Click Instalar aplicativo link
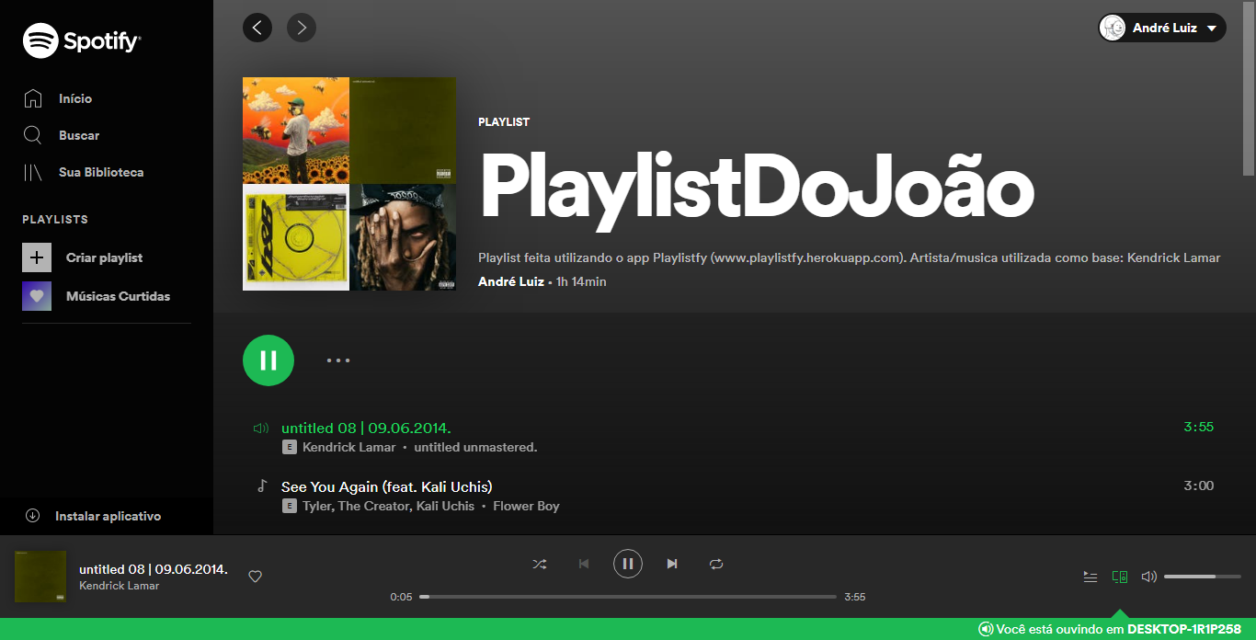1256x640 pixels. pos(108,516)
